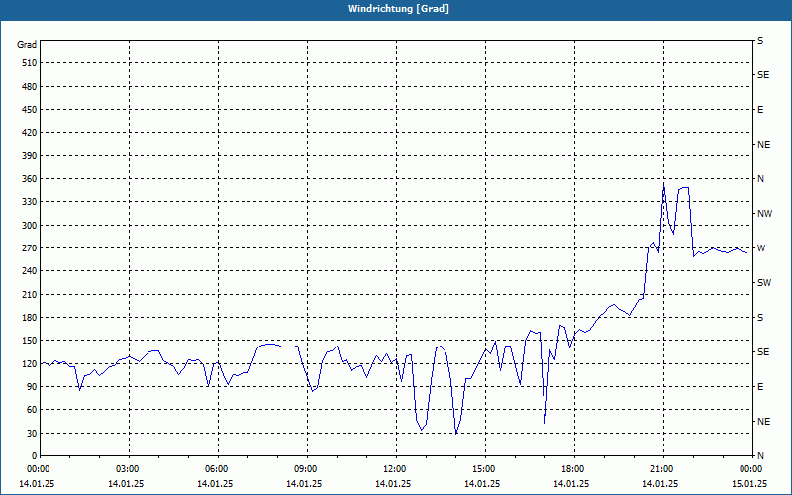Click the 360 axis value
The width and height of the screenshot is (792, 495).
click(x=30, y=179)
